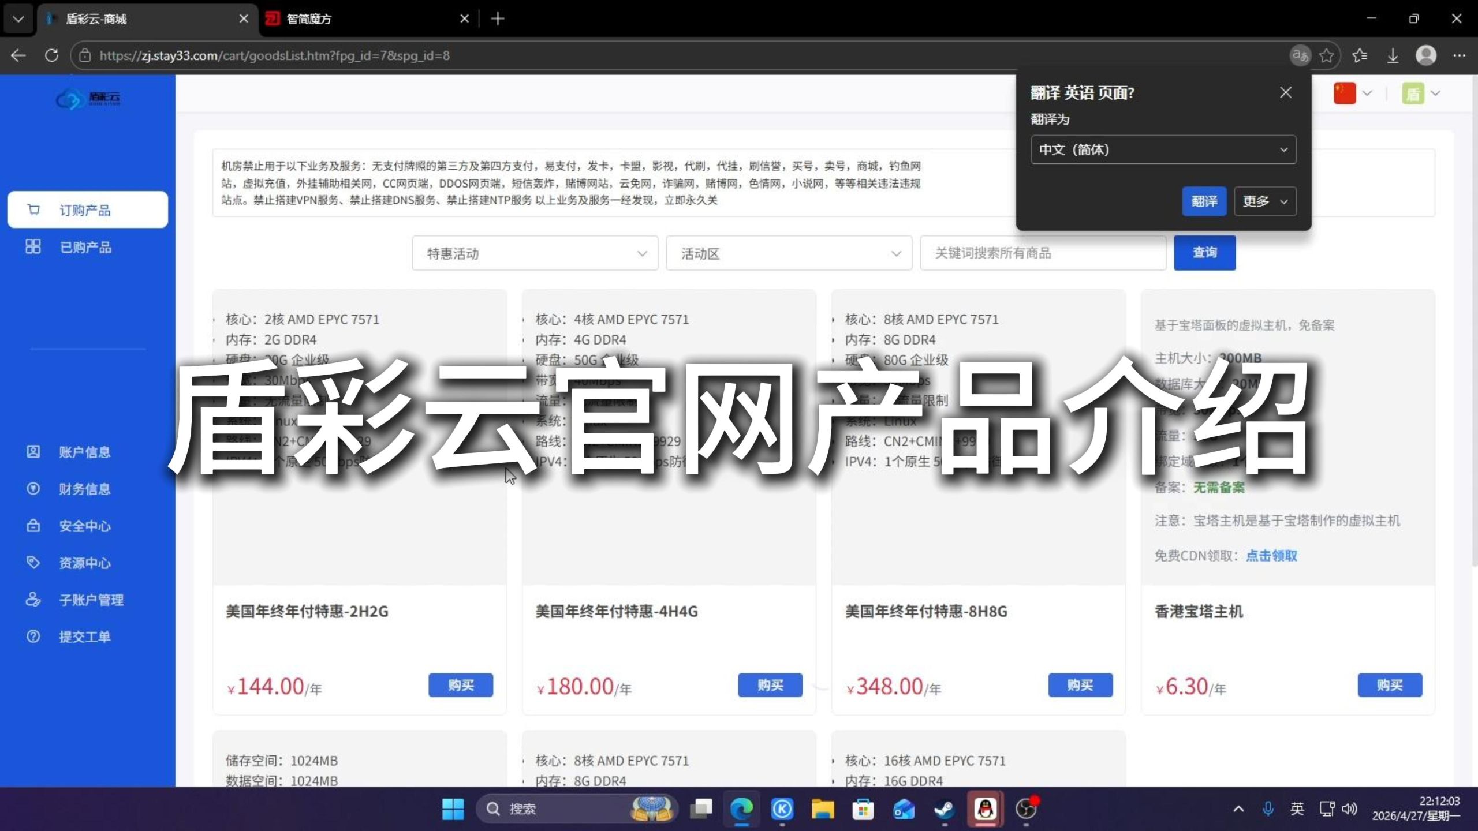Switch the 英 input method indicator
Image resolution: width=1478 pixels, height=831 pixels.
click(1297, 809)
